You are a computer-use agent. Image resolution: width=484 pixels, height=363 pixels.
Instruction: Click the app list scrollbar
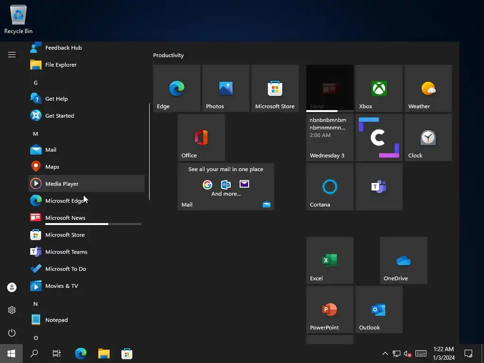(149, 152)
